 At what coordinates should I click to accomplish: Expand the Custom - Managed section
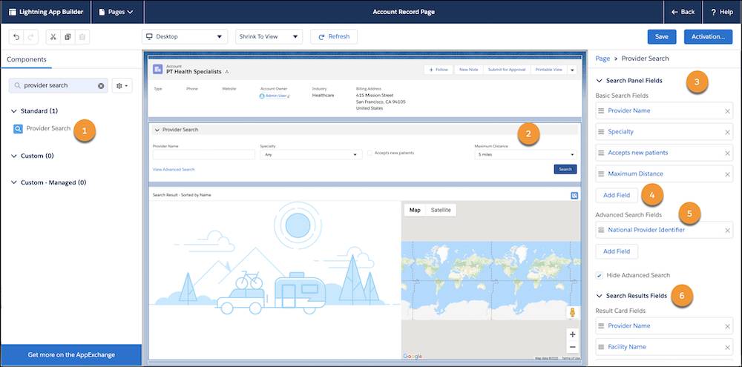[x=13, y=182]
